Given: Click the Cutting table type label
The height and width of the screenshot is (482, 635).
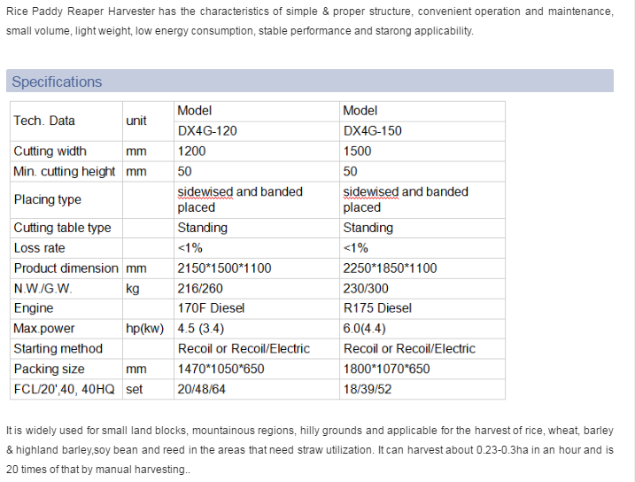Looking at the screenshot, I should (62, 228).
